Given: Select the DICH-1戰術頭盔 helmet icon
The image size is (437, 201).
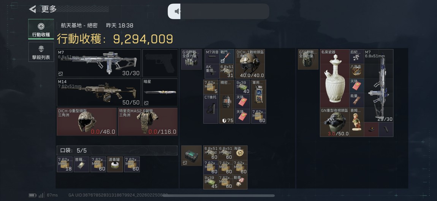Looking at the screenshot, I should point(250,64).
